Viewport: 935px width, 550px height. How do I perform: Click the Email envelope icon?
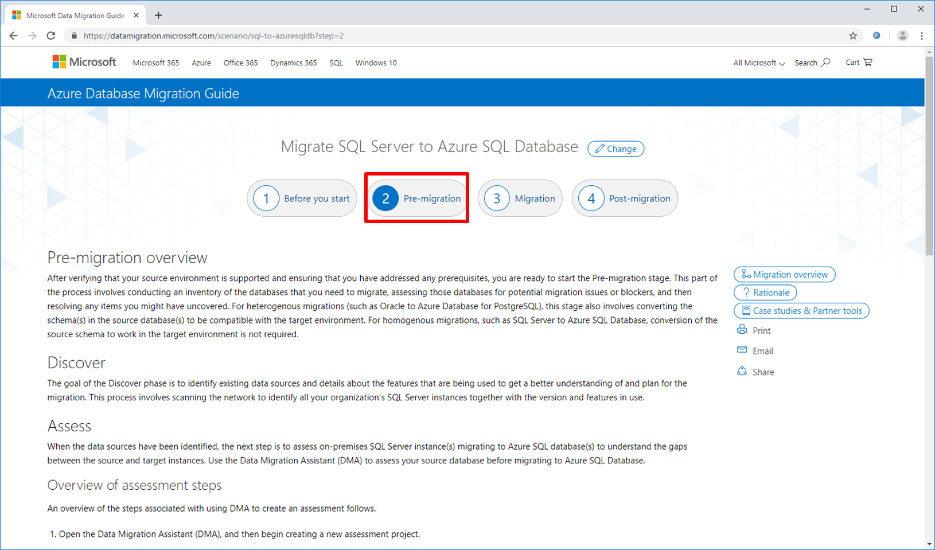(742, 350)
